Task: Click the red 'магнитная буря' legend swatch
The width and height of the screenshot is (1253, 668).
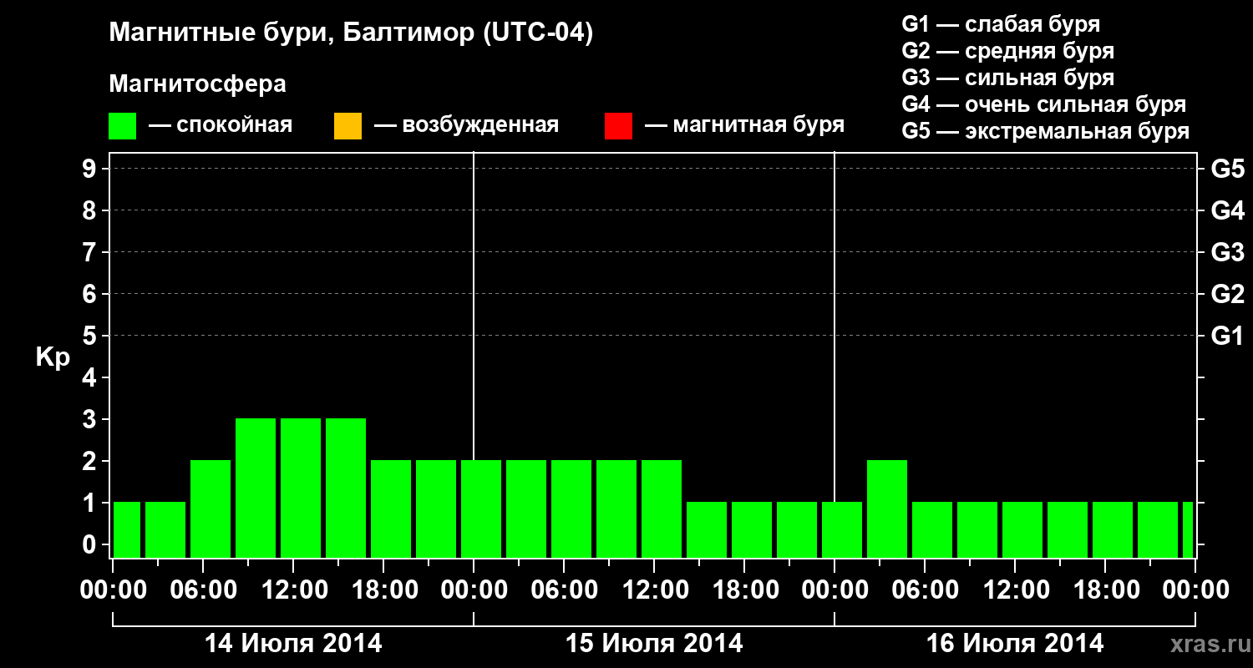Action: pos(618,126)
